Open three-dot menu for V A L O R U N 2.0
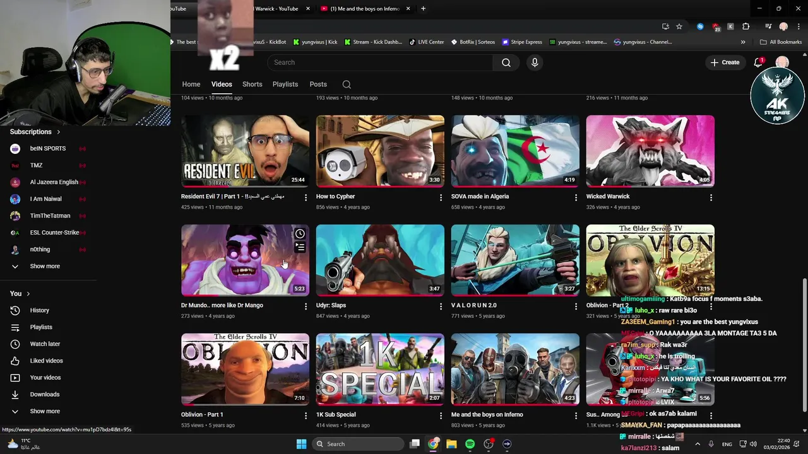 (x=576, y=306)
